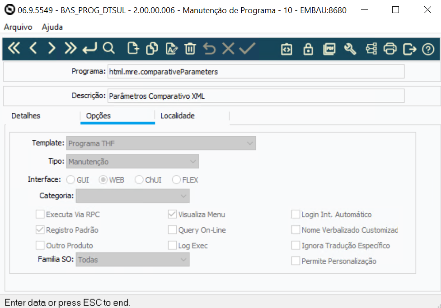Go to next record arrow
This screenshot has width=441, height=308.
pyautogui.click(x=52, y=49)
